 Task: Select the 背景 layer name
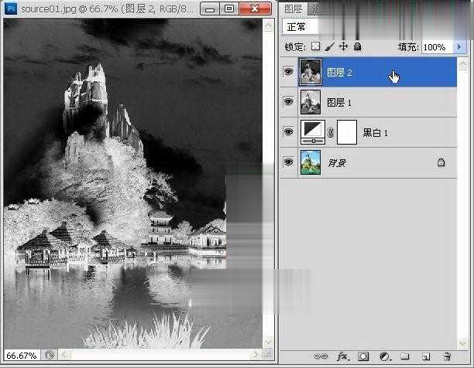(x=337, y=163)
